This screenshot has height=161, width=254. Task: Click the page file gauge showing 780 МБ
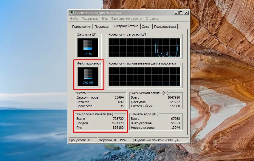coord(88,76)
